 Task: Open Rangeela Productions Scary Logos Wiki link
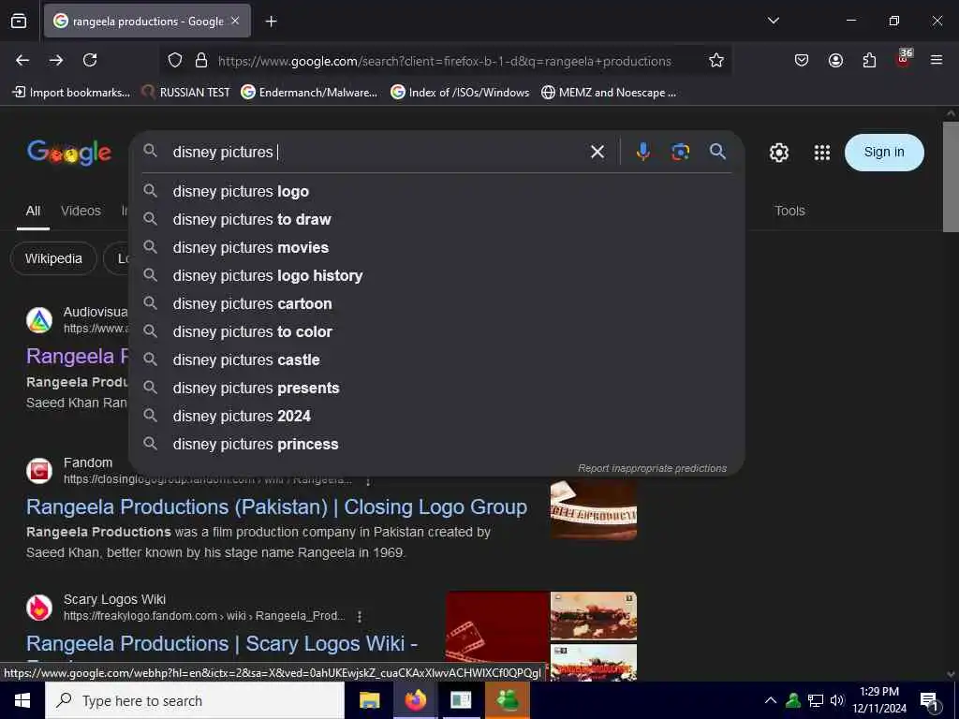222,643
